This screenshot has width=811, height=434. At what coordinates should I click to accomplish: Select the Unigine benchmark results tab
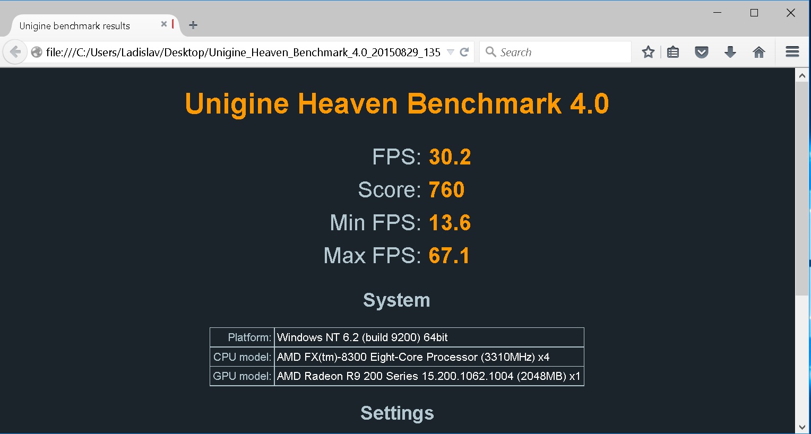click(96, 25)
